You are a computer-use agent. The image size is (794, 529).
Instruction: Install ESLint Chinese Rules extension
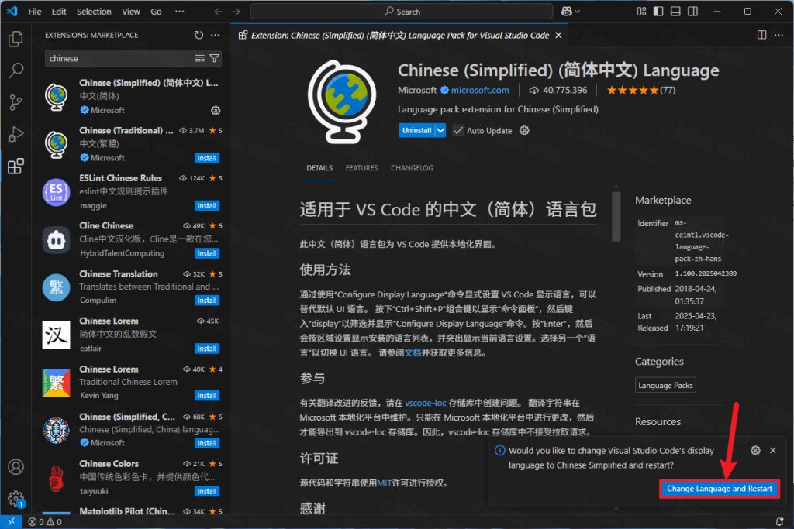coord(206,206)
